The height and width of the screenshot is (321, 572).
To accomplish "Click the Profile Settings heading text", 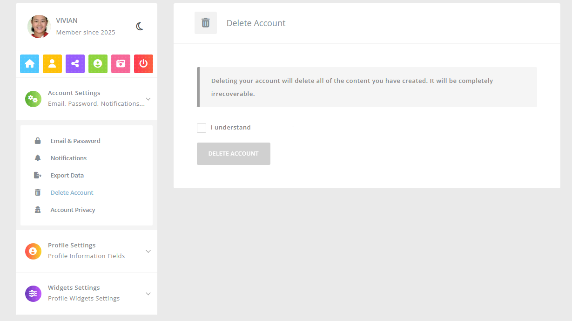I will (72, 246).
